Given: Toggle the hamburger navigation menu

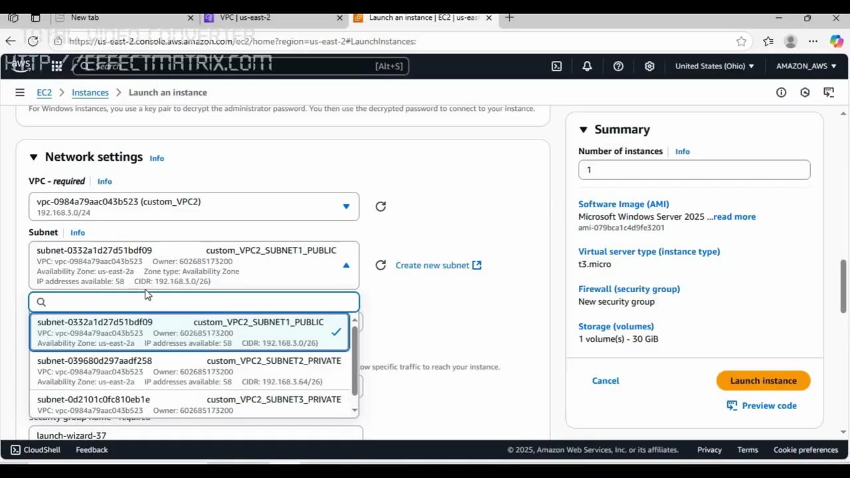Looking at the screenshot, I should click(20, 92).
